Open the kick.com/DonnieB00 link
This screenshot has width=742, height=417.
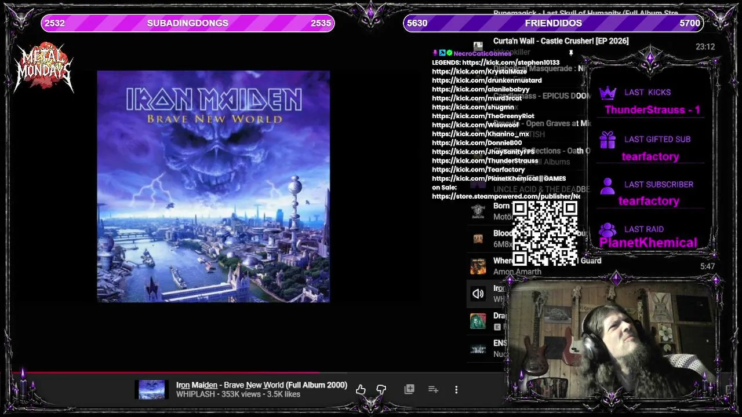477,143
